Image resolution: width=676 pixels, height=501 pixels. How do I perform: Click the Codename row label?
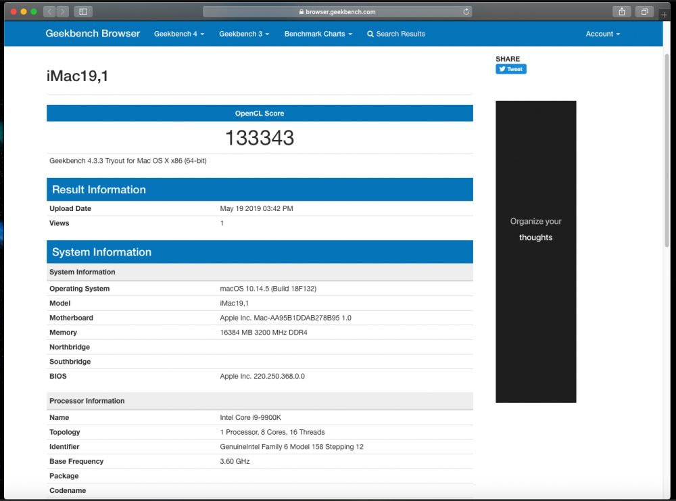pos(68,491)
